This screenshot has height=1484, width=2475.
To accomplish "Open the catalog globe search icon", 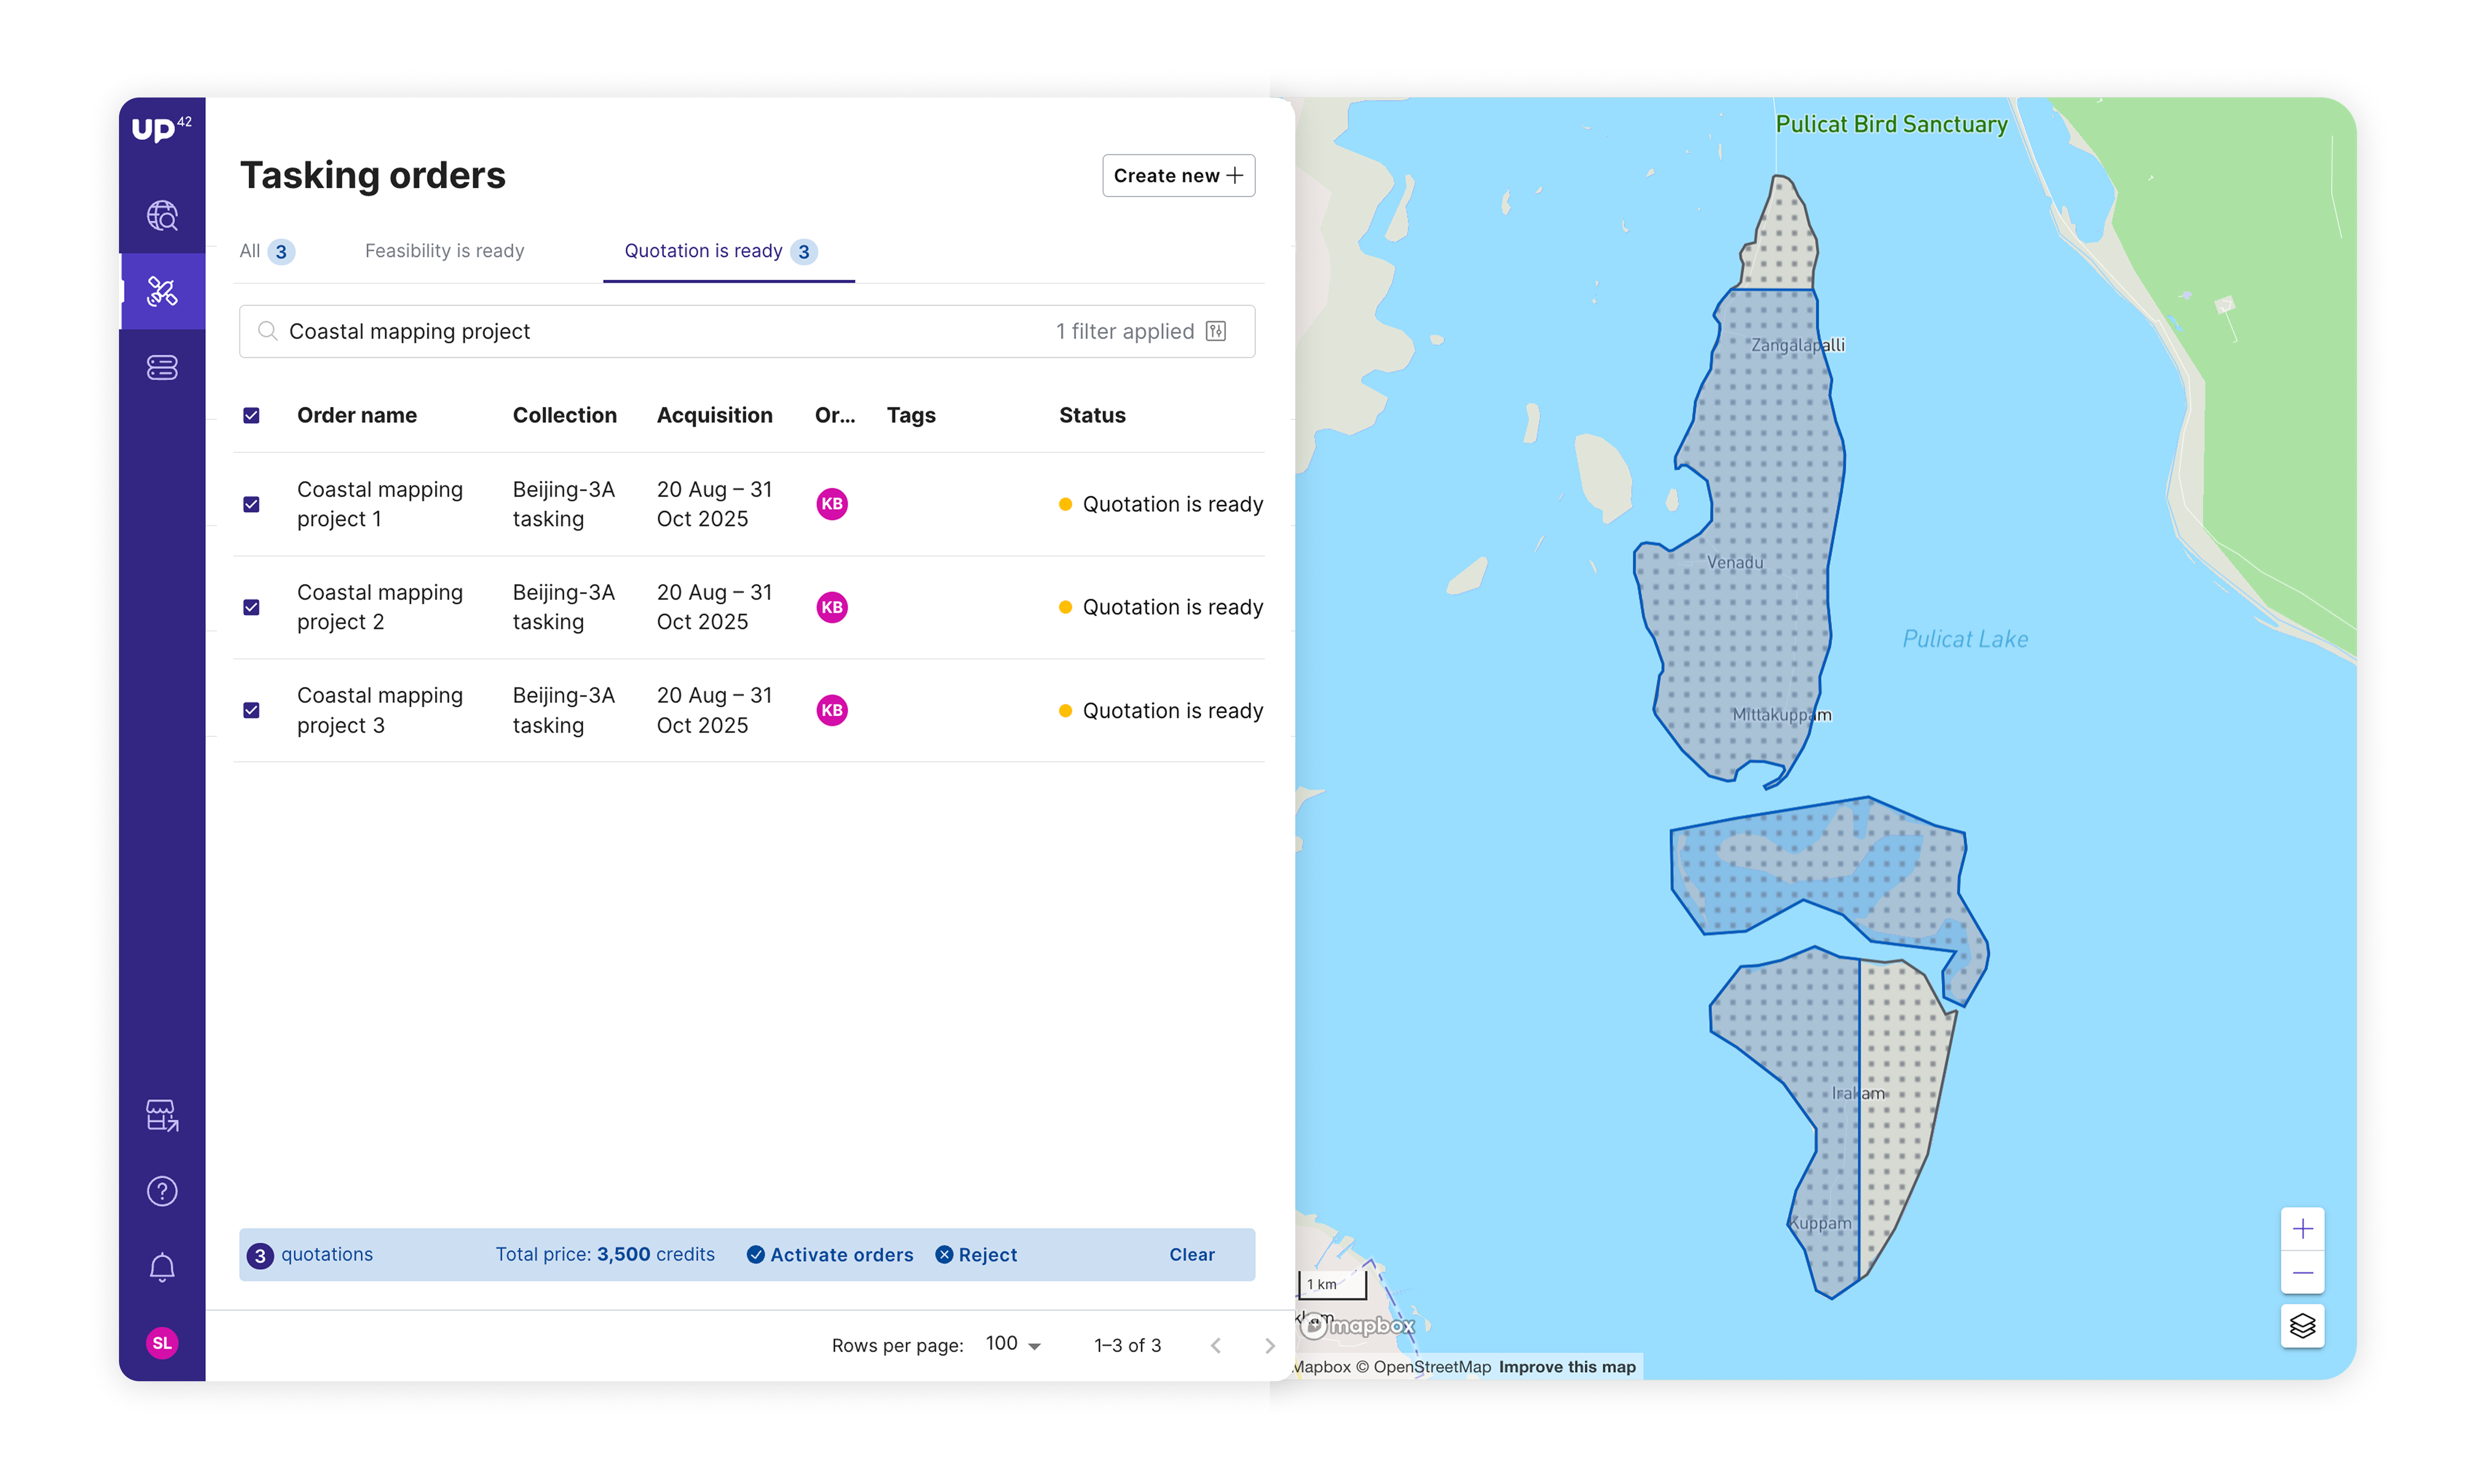I will [162, 215].
